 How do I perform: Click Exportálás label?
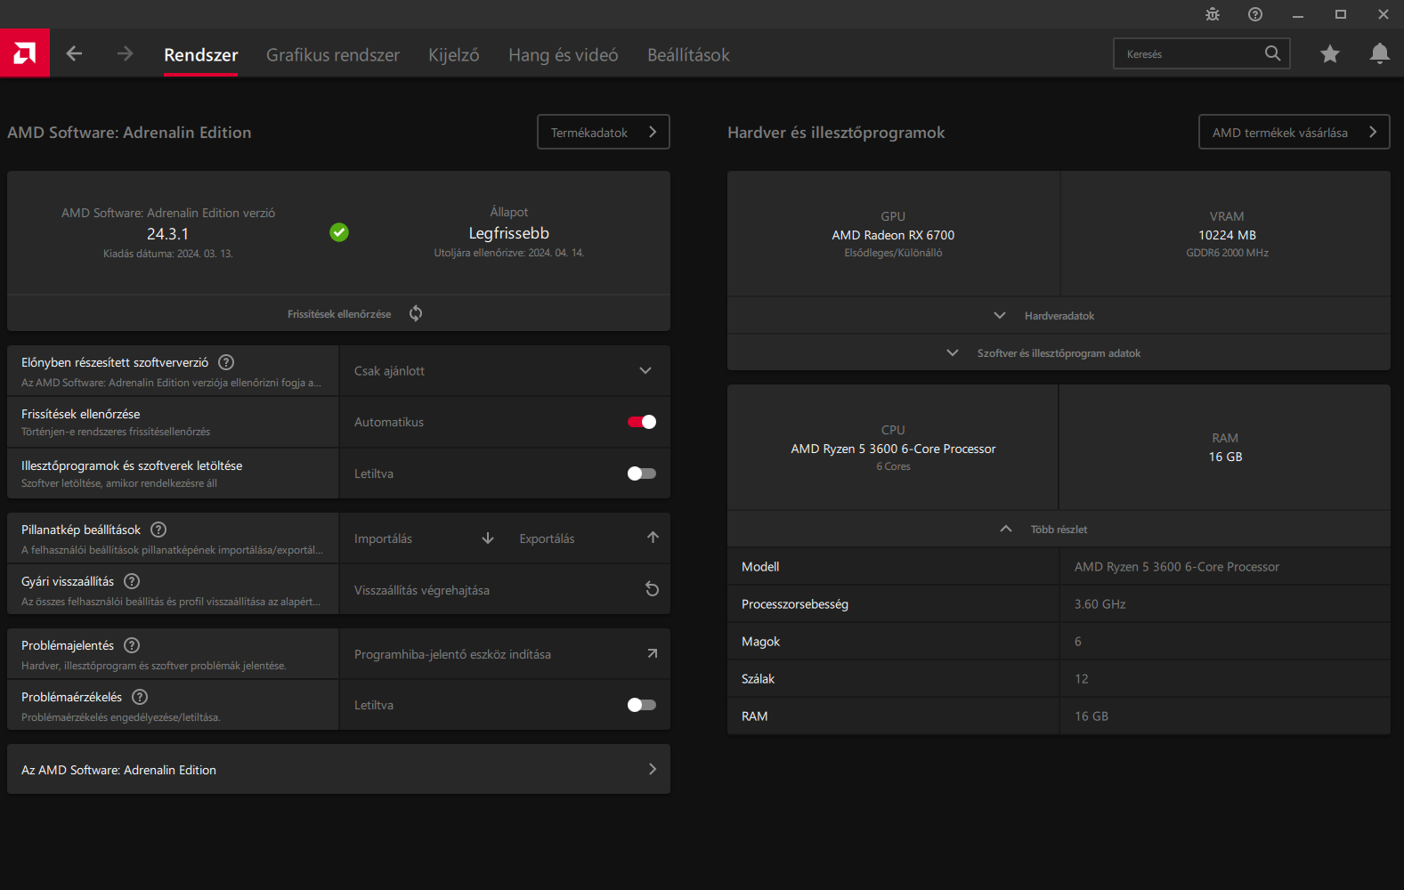pos(547,538)
